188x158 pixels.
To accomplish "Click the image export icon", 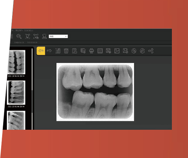I will pyautogui.click(x=83, y=51).
